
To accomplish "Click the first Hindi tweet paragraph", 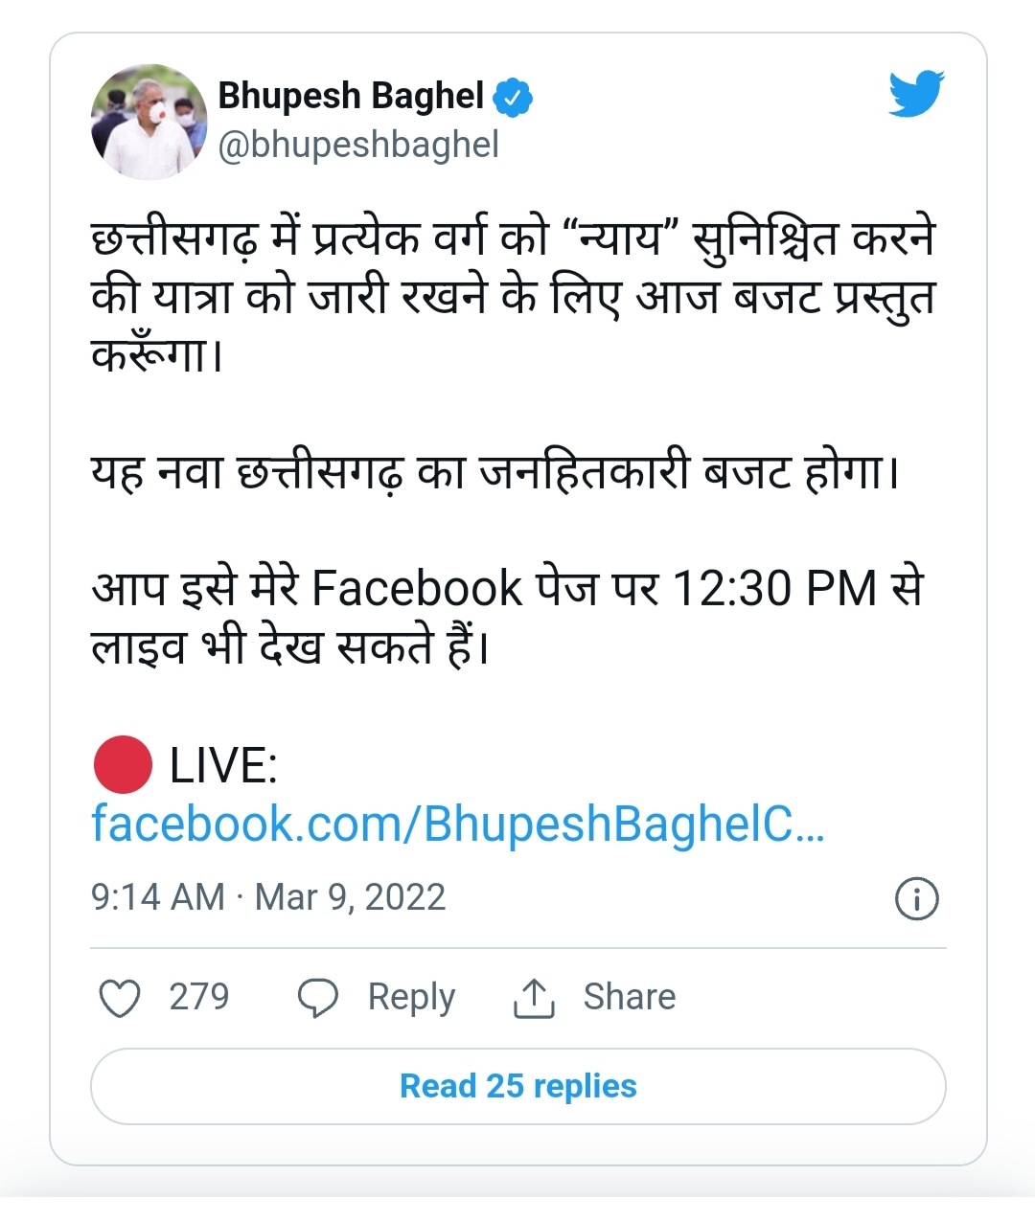I will (513, 297).
